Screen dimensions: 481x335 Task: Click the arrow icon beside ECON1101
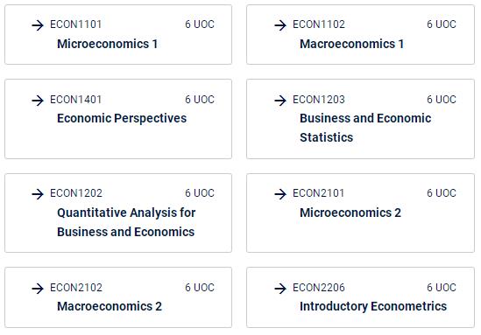(38, 25)
